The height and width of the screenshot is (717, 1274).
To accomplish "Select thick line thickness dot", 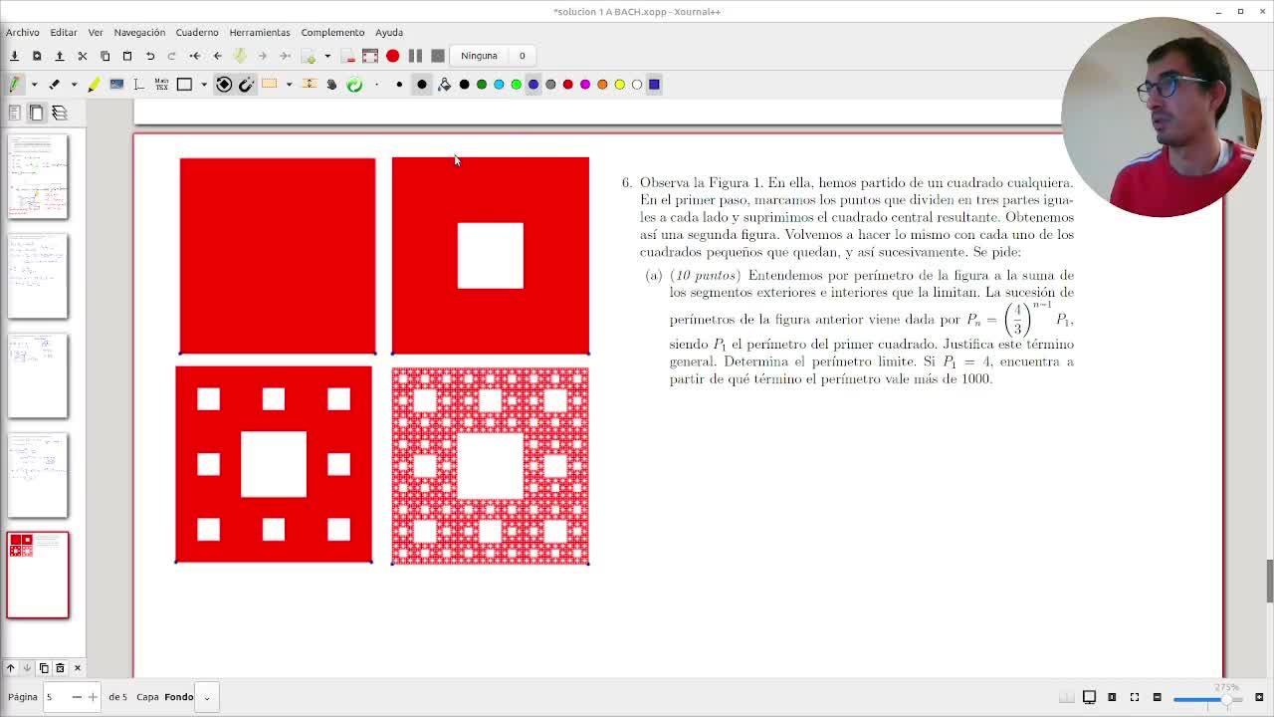I will click(422, 85).
